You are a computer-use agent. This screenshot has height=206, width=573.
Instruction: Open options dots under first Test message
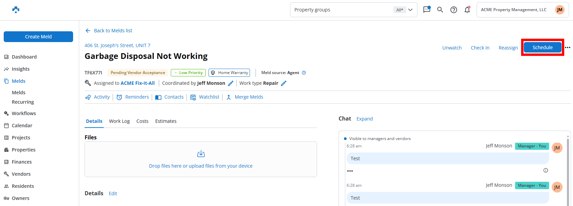(350, 171)
